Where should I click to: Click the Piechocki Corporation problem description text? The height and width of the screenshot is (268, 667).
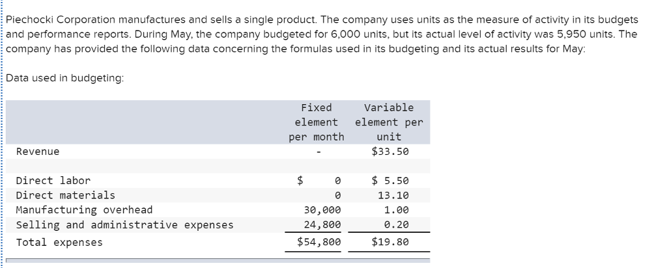[x=322, y=34]
